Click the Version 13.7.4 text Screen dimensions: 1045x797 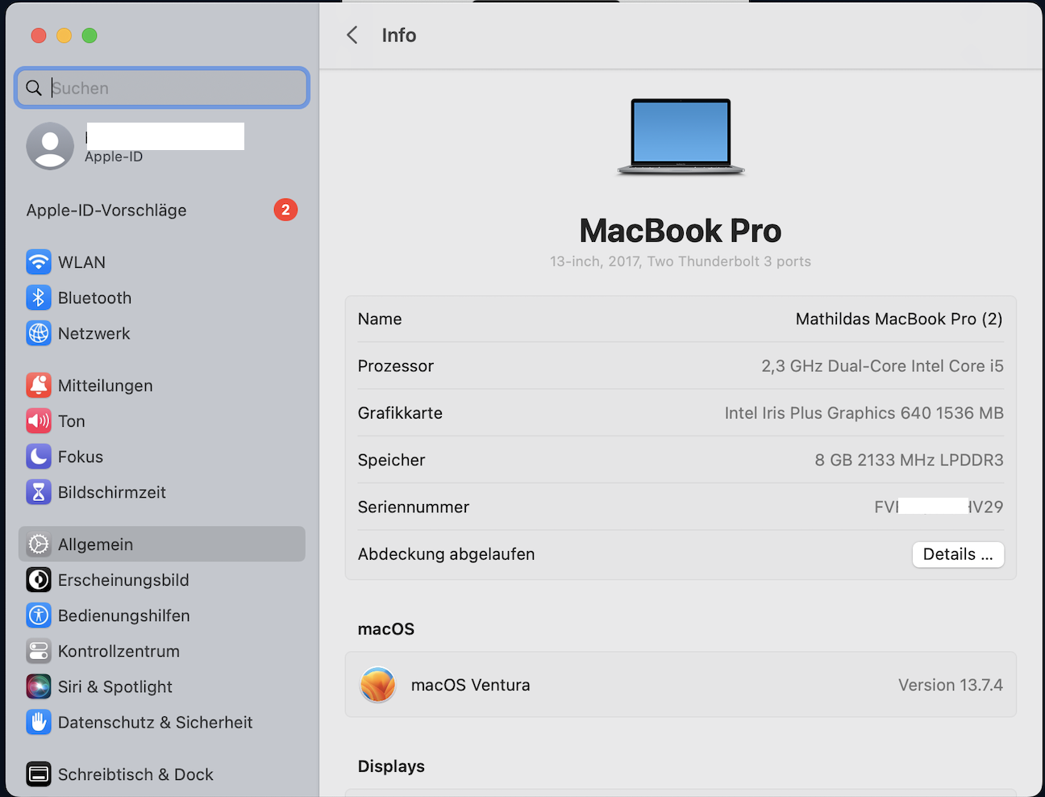click(x=951, y=685)
